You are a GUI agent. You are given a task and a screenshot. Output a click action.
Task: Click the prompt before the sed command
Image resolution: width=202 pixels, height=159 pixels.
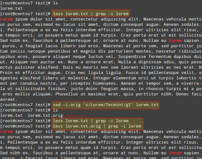pos(25,105)
